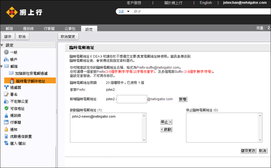This screenshot has height=168, width=271.
Task: Open 可信地址 settings in sidebar
Action: point(18,108)
